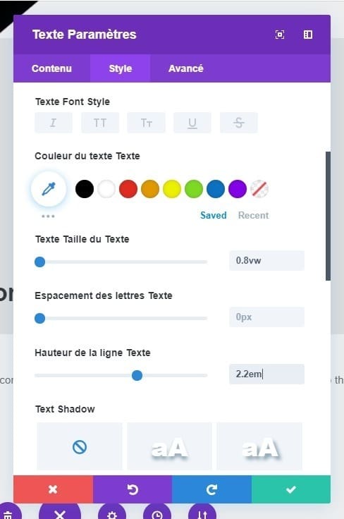Toggle underline font style button
344x519 pixels.
click(x=192, y=123)
